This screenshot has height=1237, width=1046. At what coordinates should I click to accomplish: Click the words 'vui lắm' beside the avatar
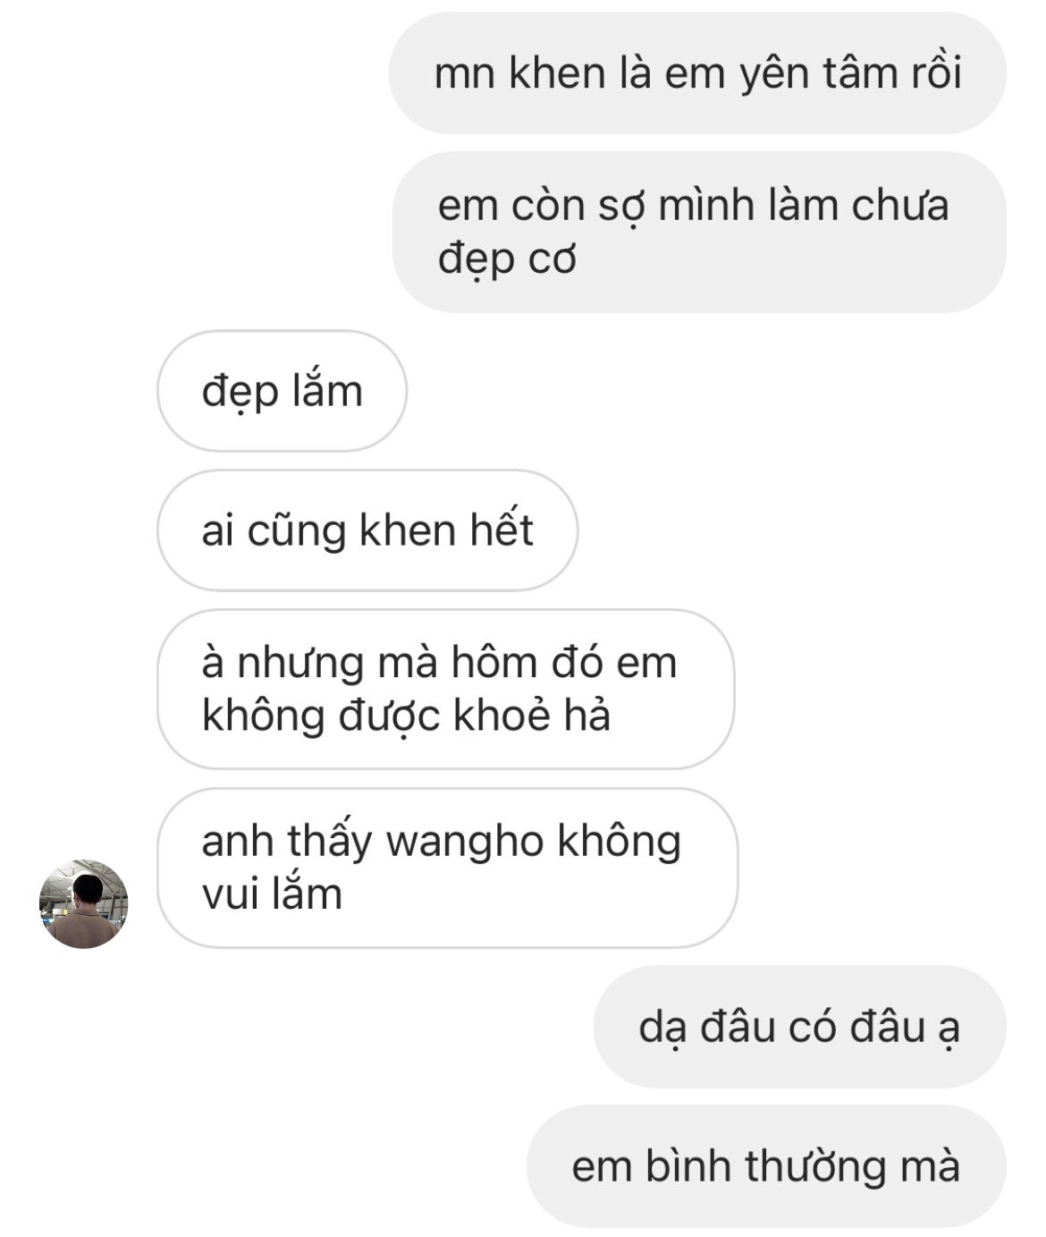pyautogui.click(x=273, y=894)
